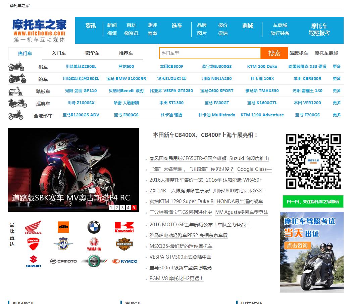Click the Kawasaki brand logo

click(124, 227)
